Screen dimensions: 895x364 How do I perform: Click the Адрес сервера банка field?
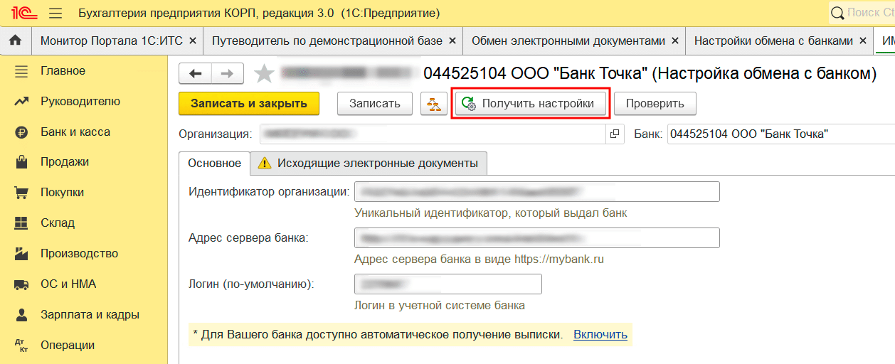click(536, 237)
